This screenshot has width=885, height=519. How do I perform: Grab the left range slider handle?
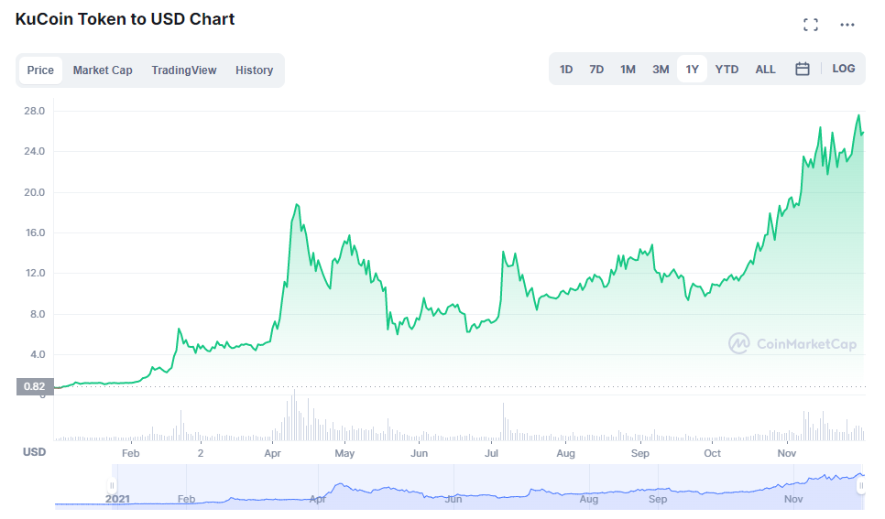click(112, 486)
